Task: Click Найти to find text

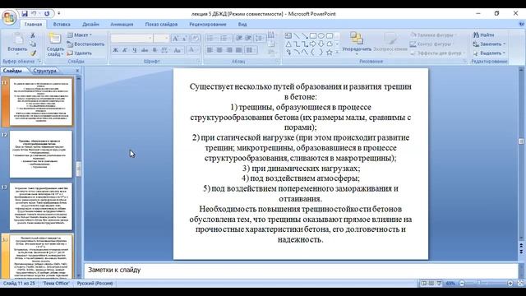Action: click(x=484, y=35)
